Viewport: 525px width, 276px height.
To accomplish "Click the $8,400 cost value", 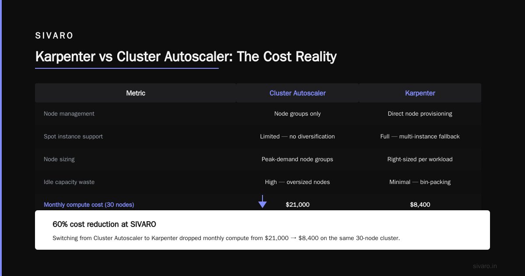I will (x=420, y=205).
